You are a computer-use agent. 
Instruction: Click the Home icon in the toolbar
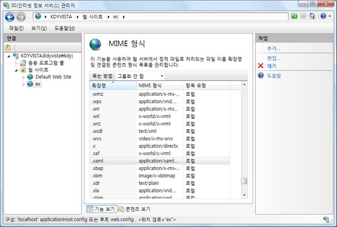312,16
